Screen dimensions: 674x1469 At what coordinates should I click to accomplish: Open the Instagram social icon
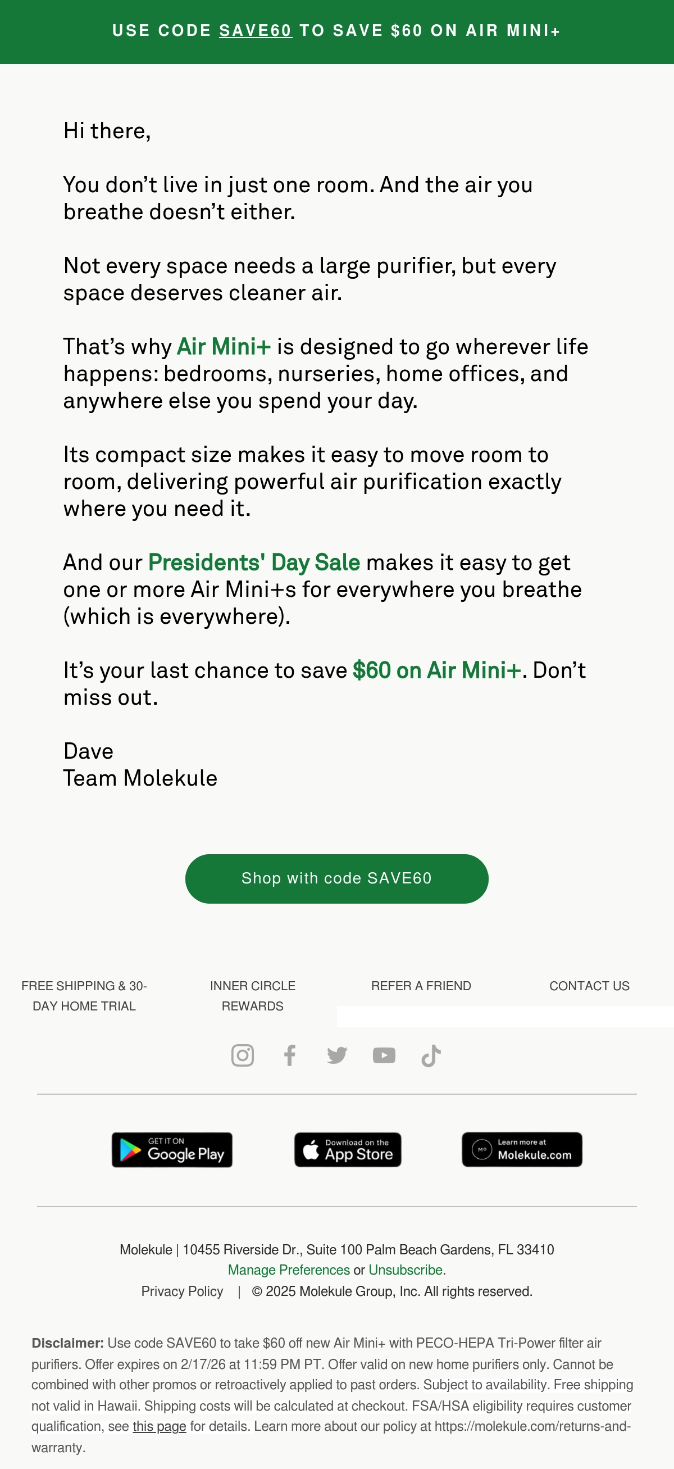[242, 1055]
